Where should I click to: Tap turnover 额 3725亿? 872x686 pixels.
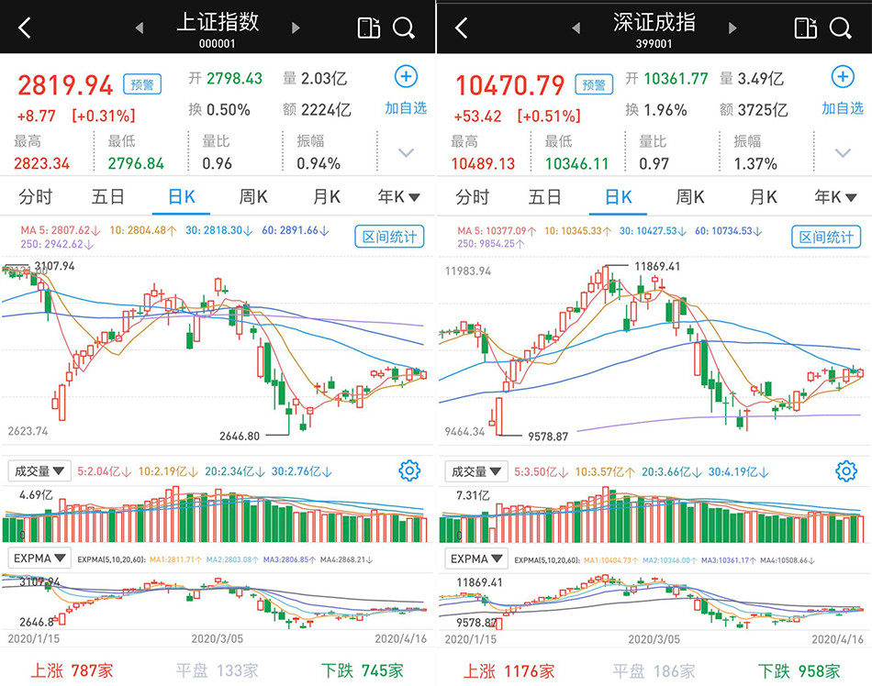pos(754,109)
